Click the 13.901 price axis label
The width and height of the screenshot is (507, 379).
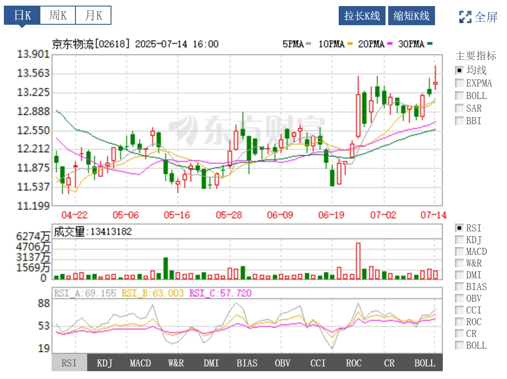tap(33, 54)
